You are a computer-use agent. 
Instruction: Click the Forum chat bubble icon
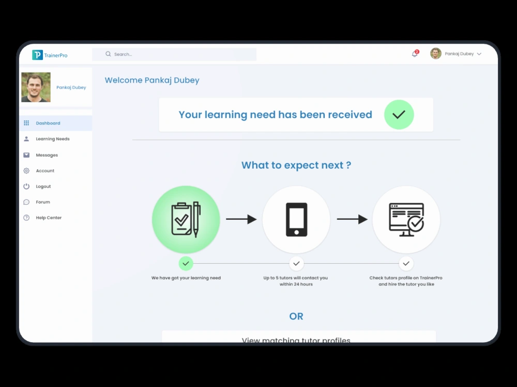26,202
